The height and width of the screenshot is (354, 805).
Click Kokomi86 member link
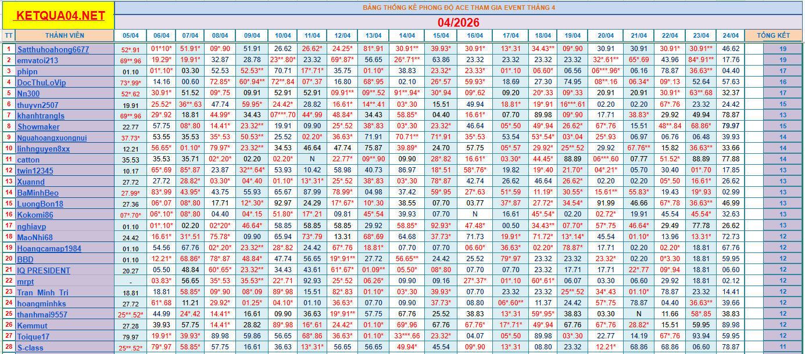tap(35, 215)
